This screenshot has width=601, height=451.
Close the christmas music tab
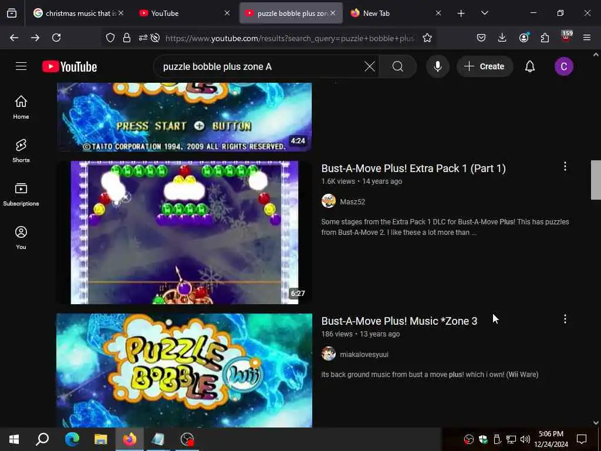tap(121, 13)
